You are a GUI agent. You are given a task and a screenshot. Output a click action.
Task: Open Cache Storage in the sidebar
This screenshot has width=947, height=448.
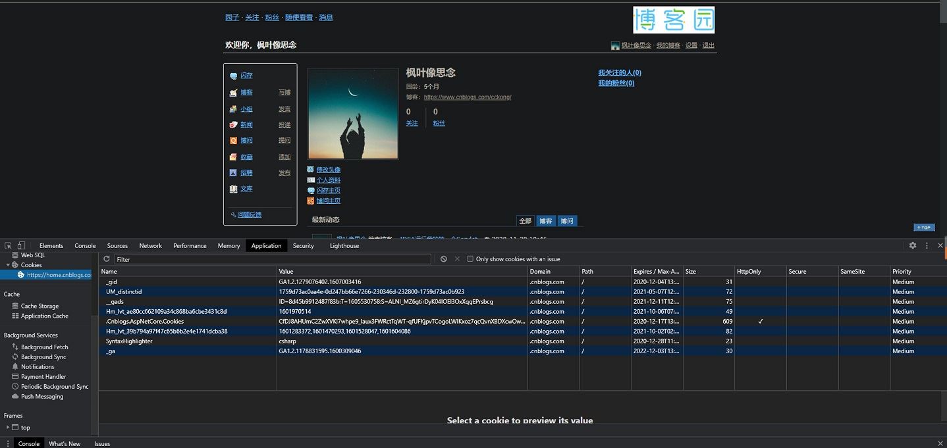tap(40, 306)
